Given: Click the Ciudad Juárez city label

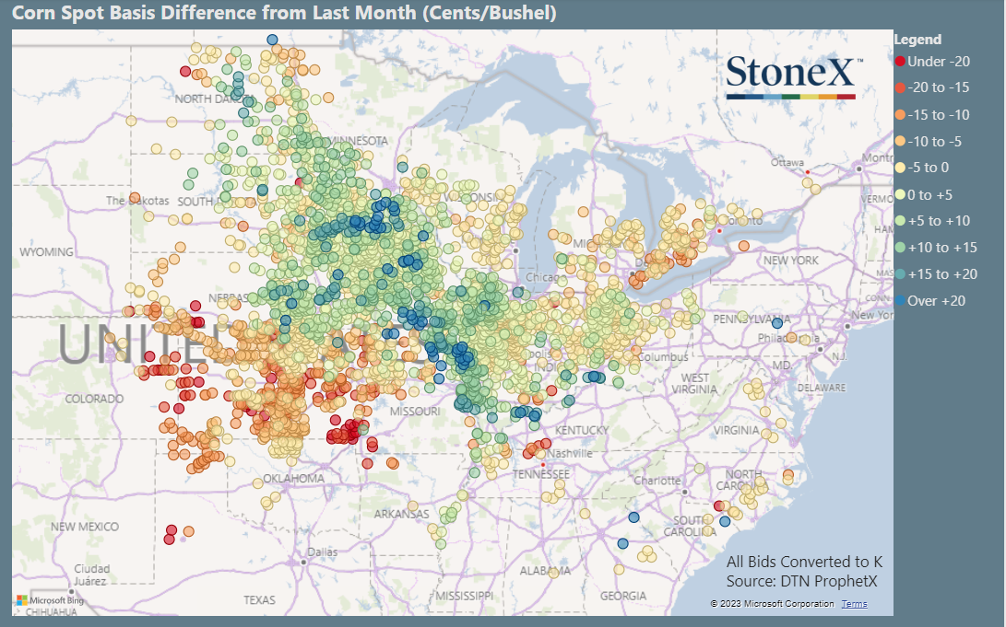Looking at the screenshot, I should pyautogui.click(x=91, y=575).
